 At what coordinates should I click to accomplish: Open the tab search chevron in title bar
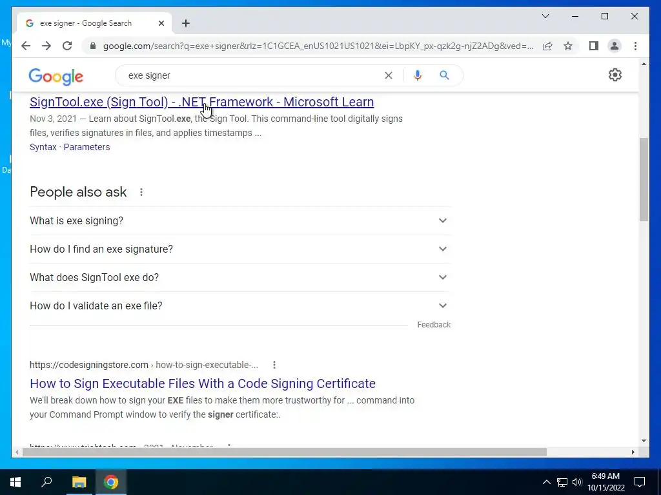pos(545,16)
